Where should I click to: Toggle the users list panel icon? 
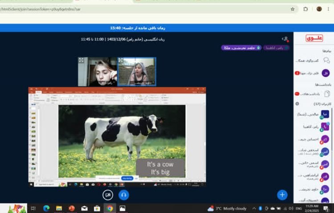285,39
